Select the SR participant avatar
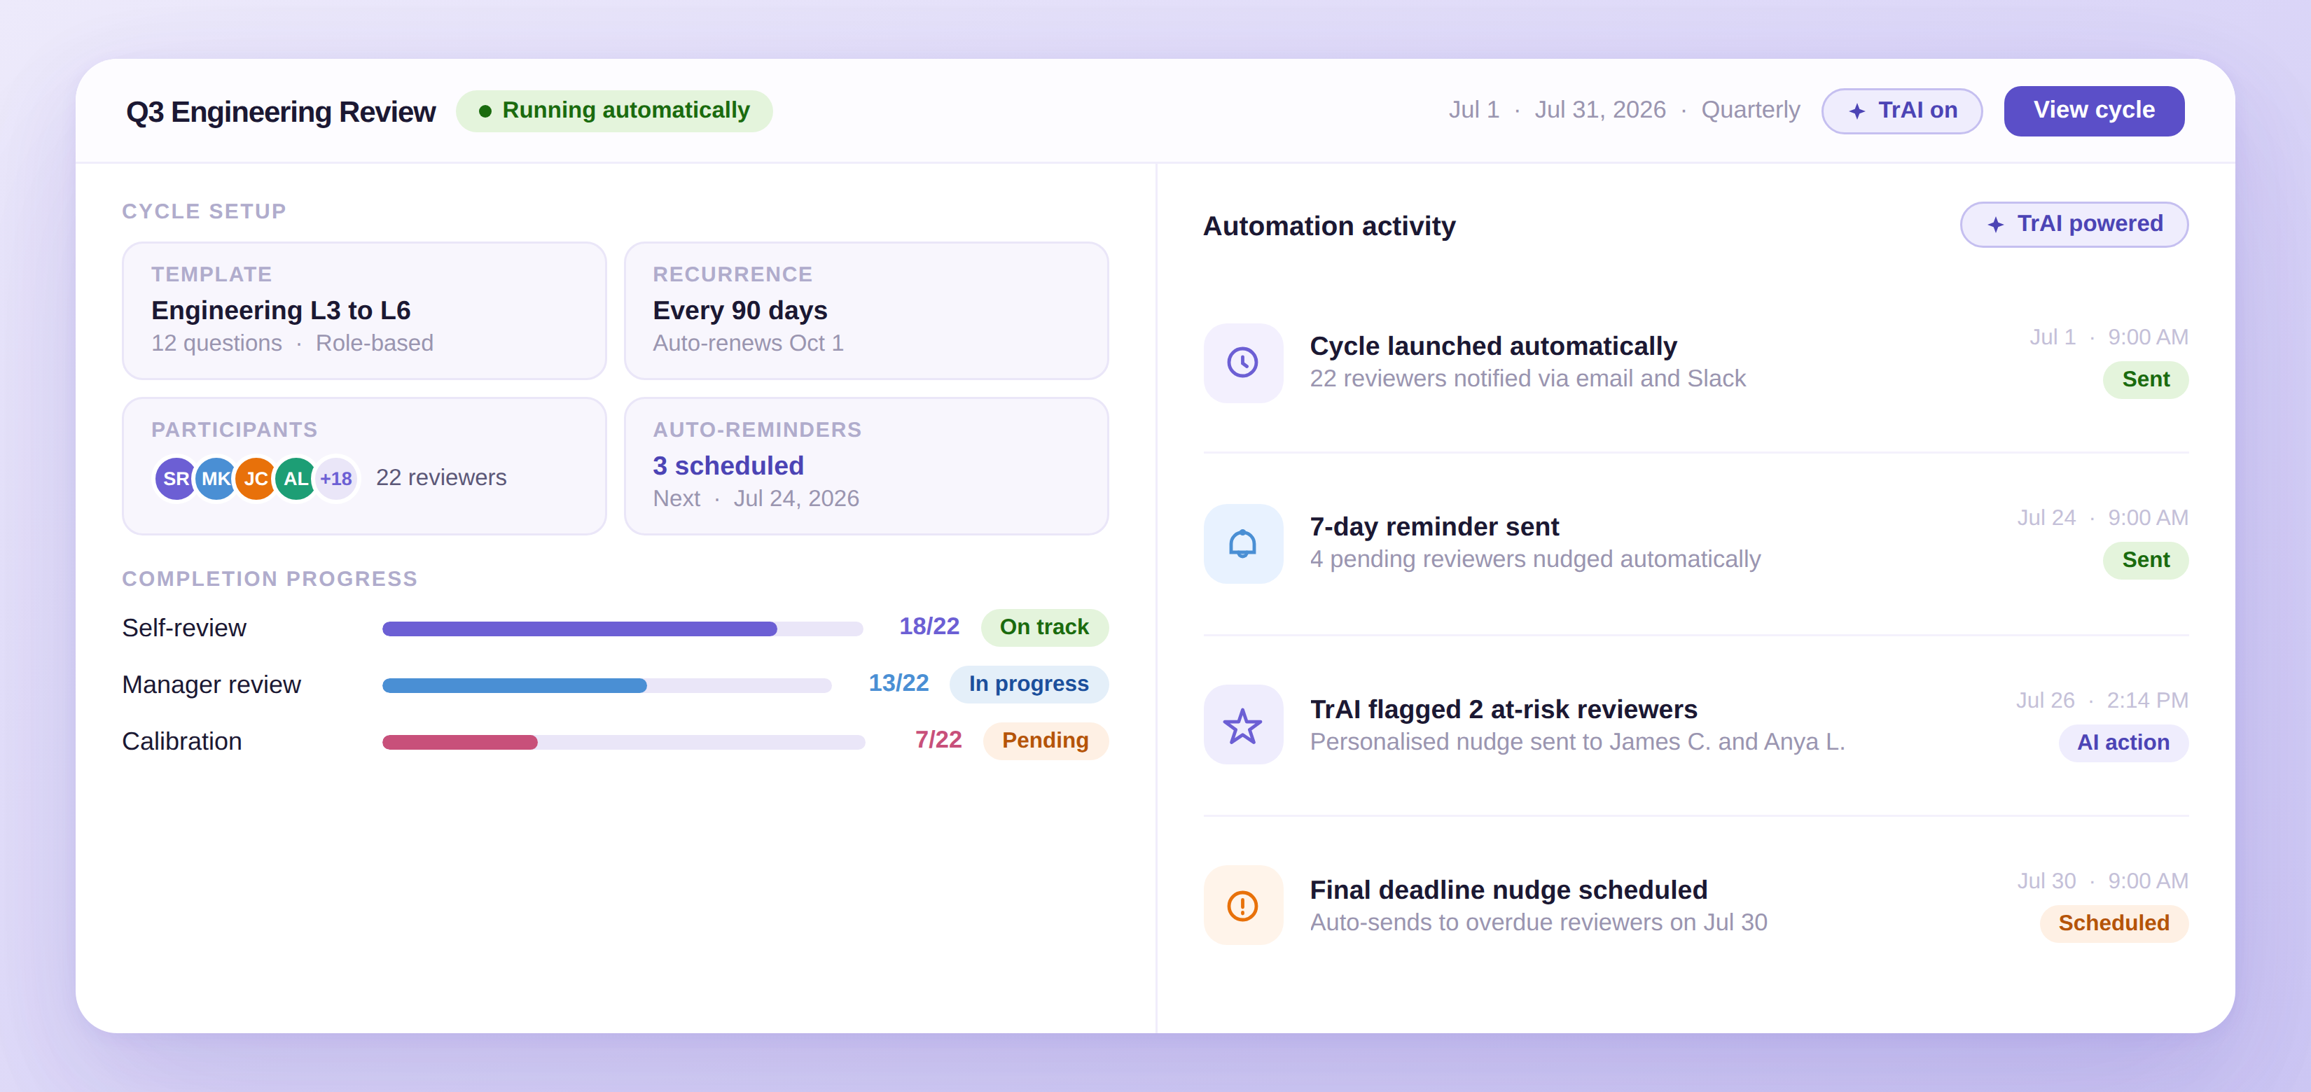 click(174, 479)
